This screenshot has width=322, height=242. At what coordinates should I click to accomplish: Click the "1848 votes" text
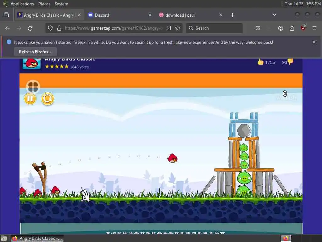coord(79,67)
